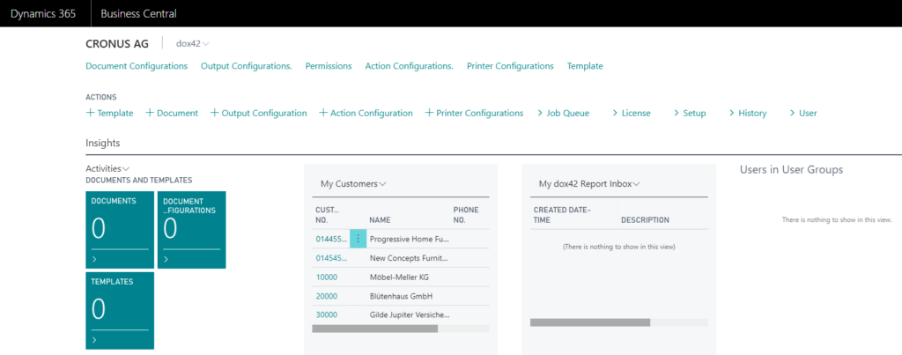Click the plus Printer Configurations action

pyautogui.click(x=474, y=113)
